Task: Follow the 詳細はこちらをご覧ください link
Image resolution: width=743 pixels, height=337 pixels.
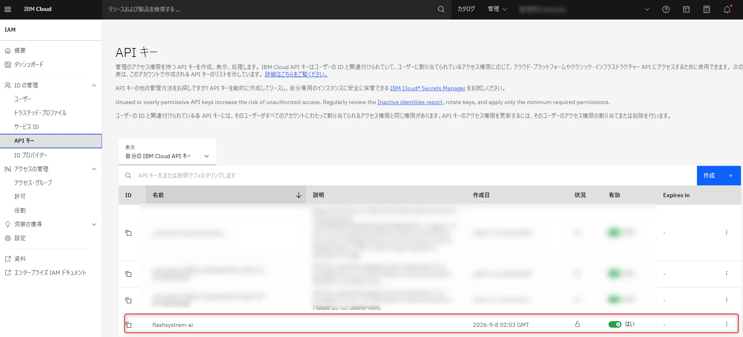Action: click(296, 74)
